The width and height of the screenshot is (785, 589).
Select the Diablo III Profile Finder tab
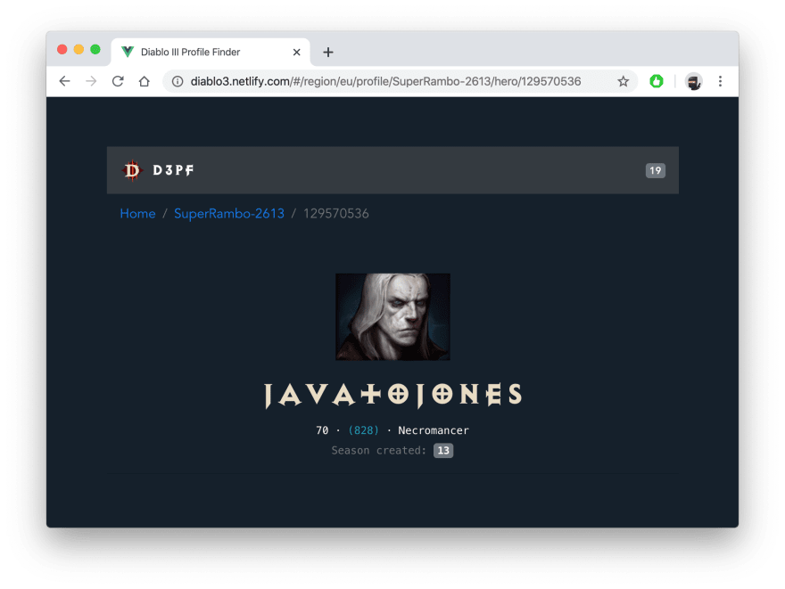pyautogui.click(x=211, y=52)
